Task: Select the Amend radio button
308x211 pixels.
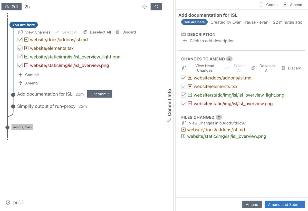Action: point(285,5)
